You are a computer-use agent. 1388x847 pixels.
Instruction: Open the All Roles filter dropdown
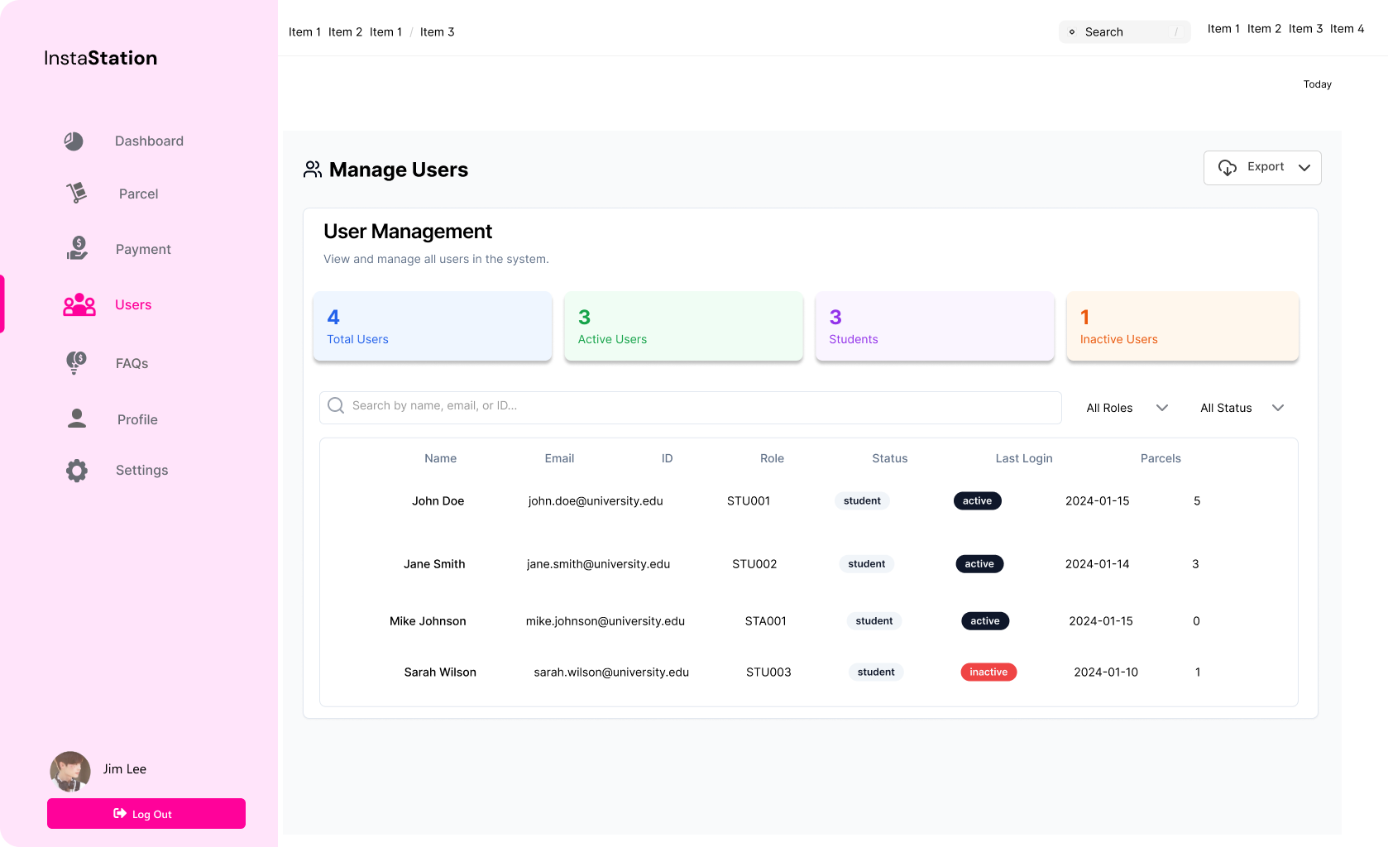click(x=1127, y=408)
